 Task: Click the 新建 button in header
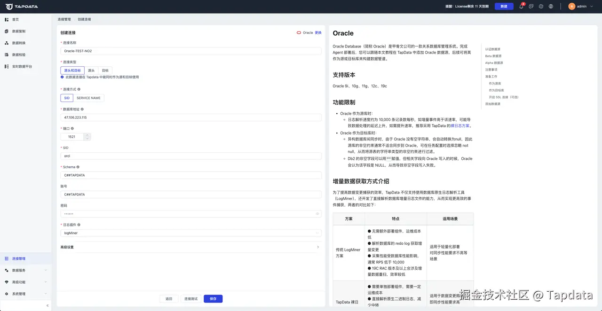(504, 7)
